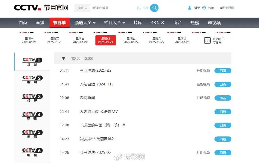View the CCTV-5 体育 channel listing
Viewport: 259px width, 163px height.
point(32,133)
